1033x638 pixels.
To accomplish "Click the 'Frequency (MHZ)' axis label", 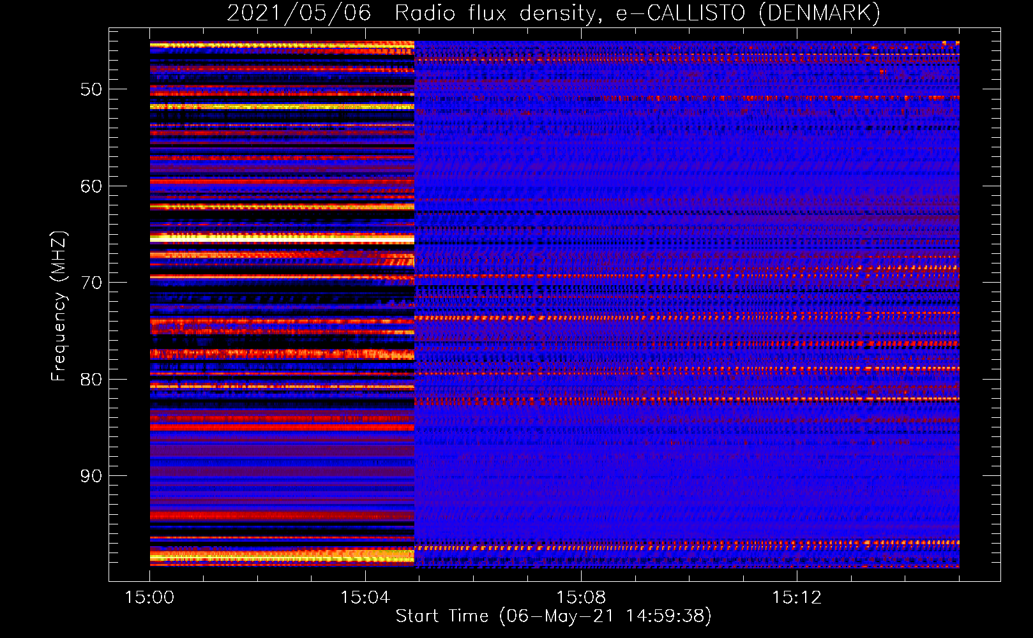I will [x=59, y=306].
